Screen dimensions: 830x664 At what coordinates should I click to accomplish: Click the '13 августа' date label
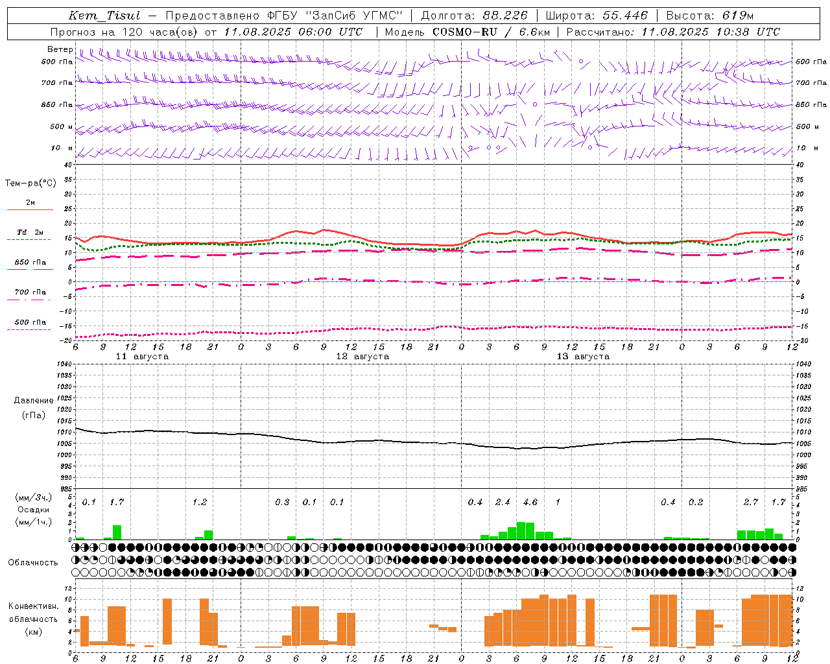(x=583, y=357)
